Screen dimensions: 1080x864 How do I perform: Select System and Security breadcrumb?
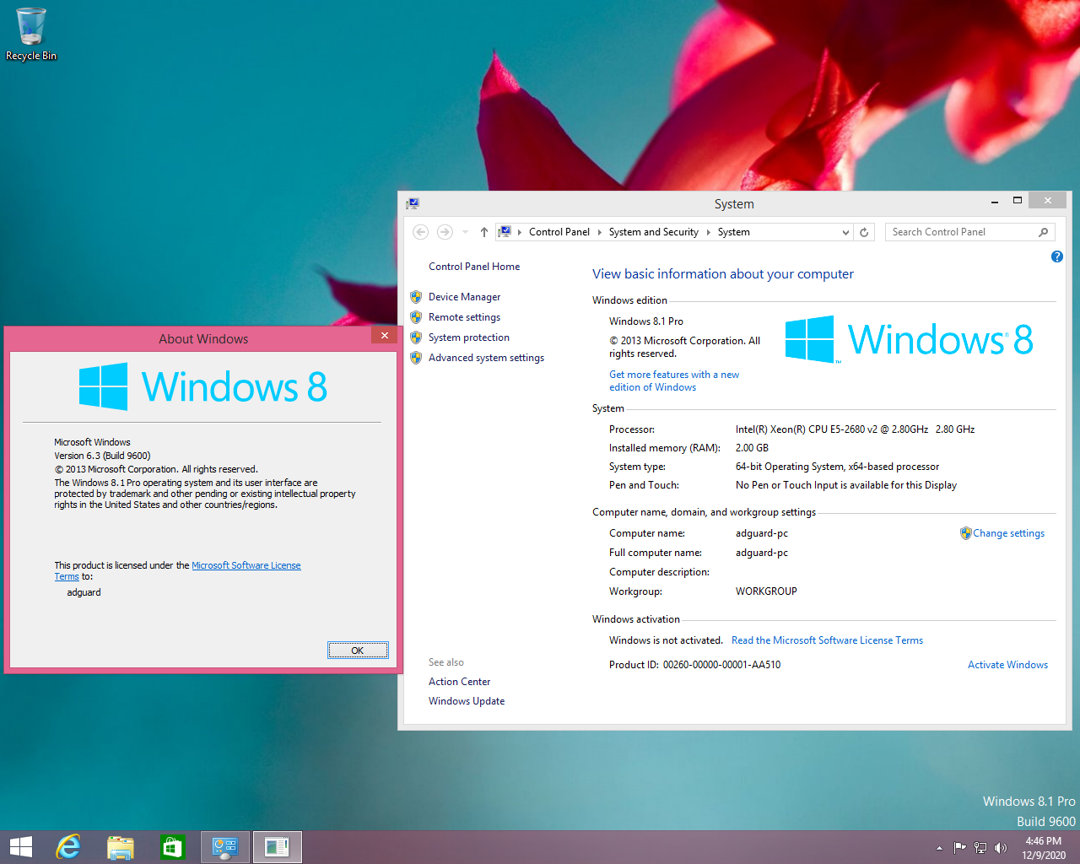tap(654, 232)
